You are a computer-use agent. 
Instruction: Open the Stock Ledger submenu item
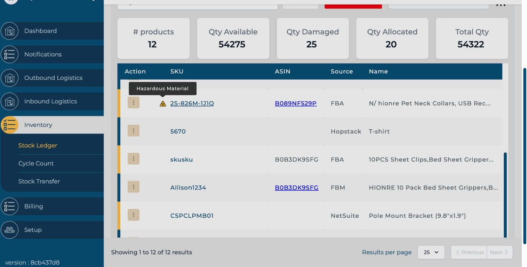point(38,145)
